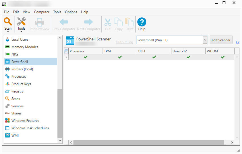Sort by the Processor column header

pos(86,51)
